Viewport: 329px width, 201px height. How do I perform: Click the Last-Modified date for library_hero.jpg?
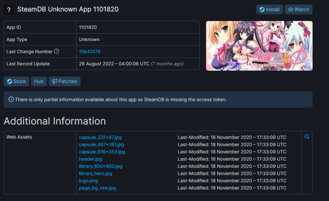[x=232, y=174]
